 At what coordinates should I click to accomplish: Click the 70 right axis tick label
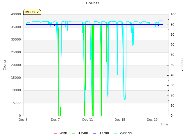pyautogui.click(x=172, y=45)
